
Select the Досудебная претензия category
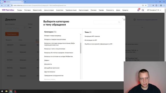click(x=52, y=68)
